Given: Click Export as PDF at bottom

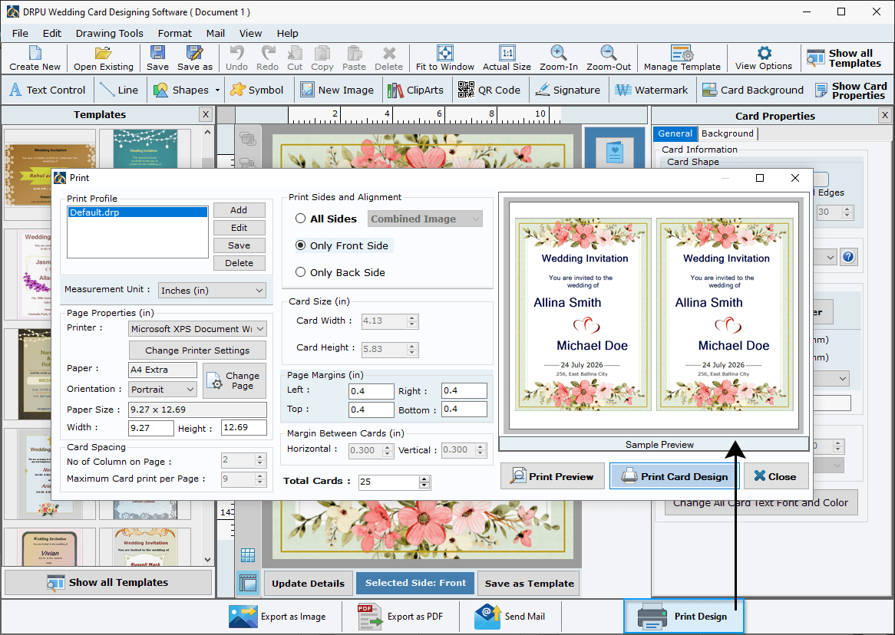Looking at the screenshot, I should tap(400, 616).
